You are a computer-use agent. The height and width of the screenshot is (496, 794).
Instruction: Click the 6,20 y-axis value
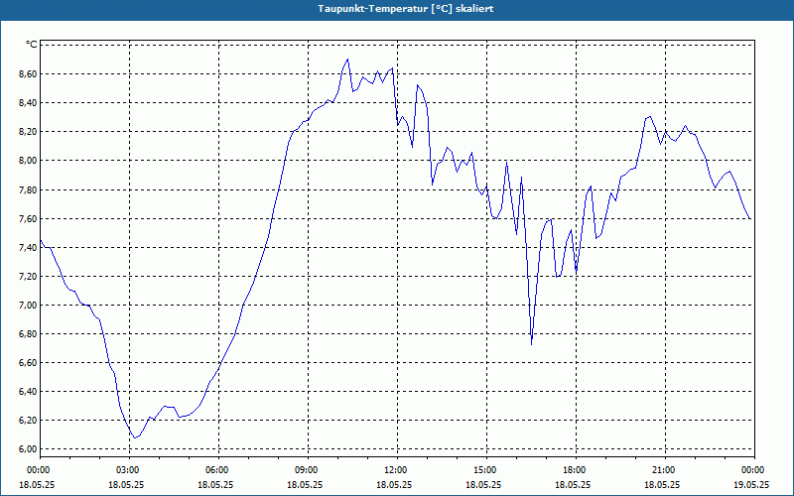[x=29, y=421]
